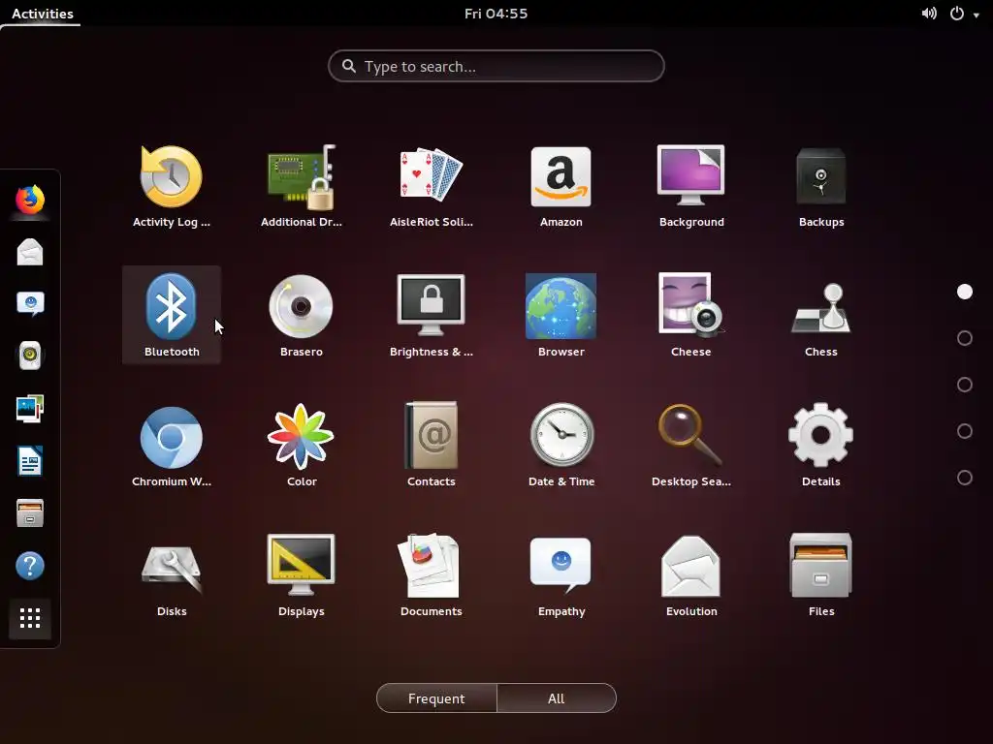Go to fifth page indicator
This screenshot has width=993, height=744.
(965, 478)
